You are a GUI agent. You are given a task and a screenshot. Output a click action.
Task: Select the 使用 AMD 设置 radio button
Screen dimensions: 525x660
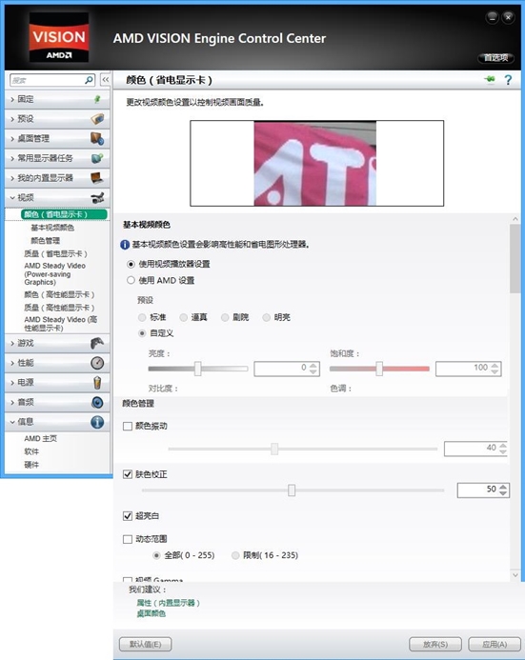(x=131, y=280)
